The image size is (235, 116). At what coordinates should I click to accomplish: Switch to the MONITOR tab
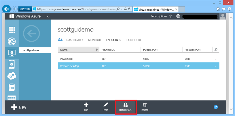pos(94,40)
